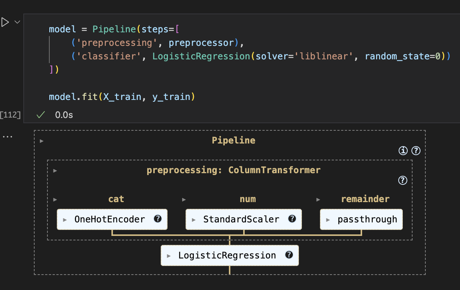Click the cell execution count [112]
This screenshot has width=460, height=290.
[x=10, y=115]
